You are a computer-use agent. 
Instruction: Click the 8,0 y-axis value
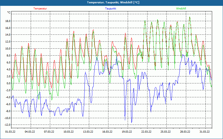pyautogui.click(x=8, y=56)
